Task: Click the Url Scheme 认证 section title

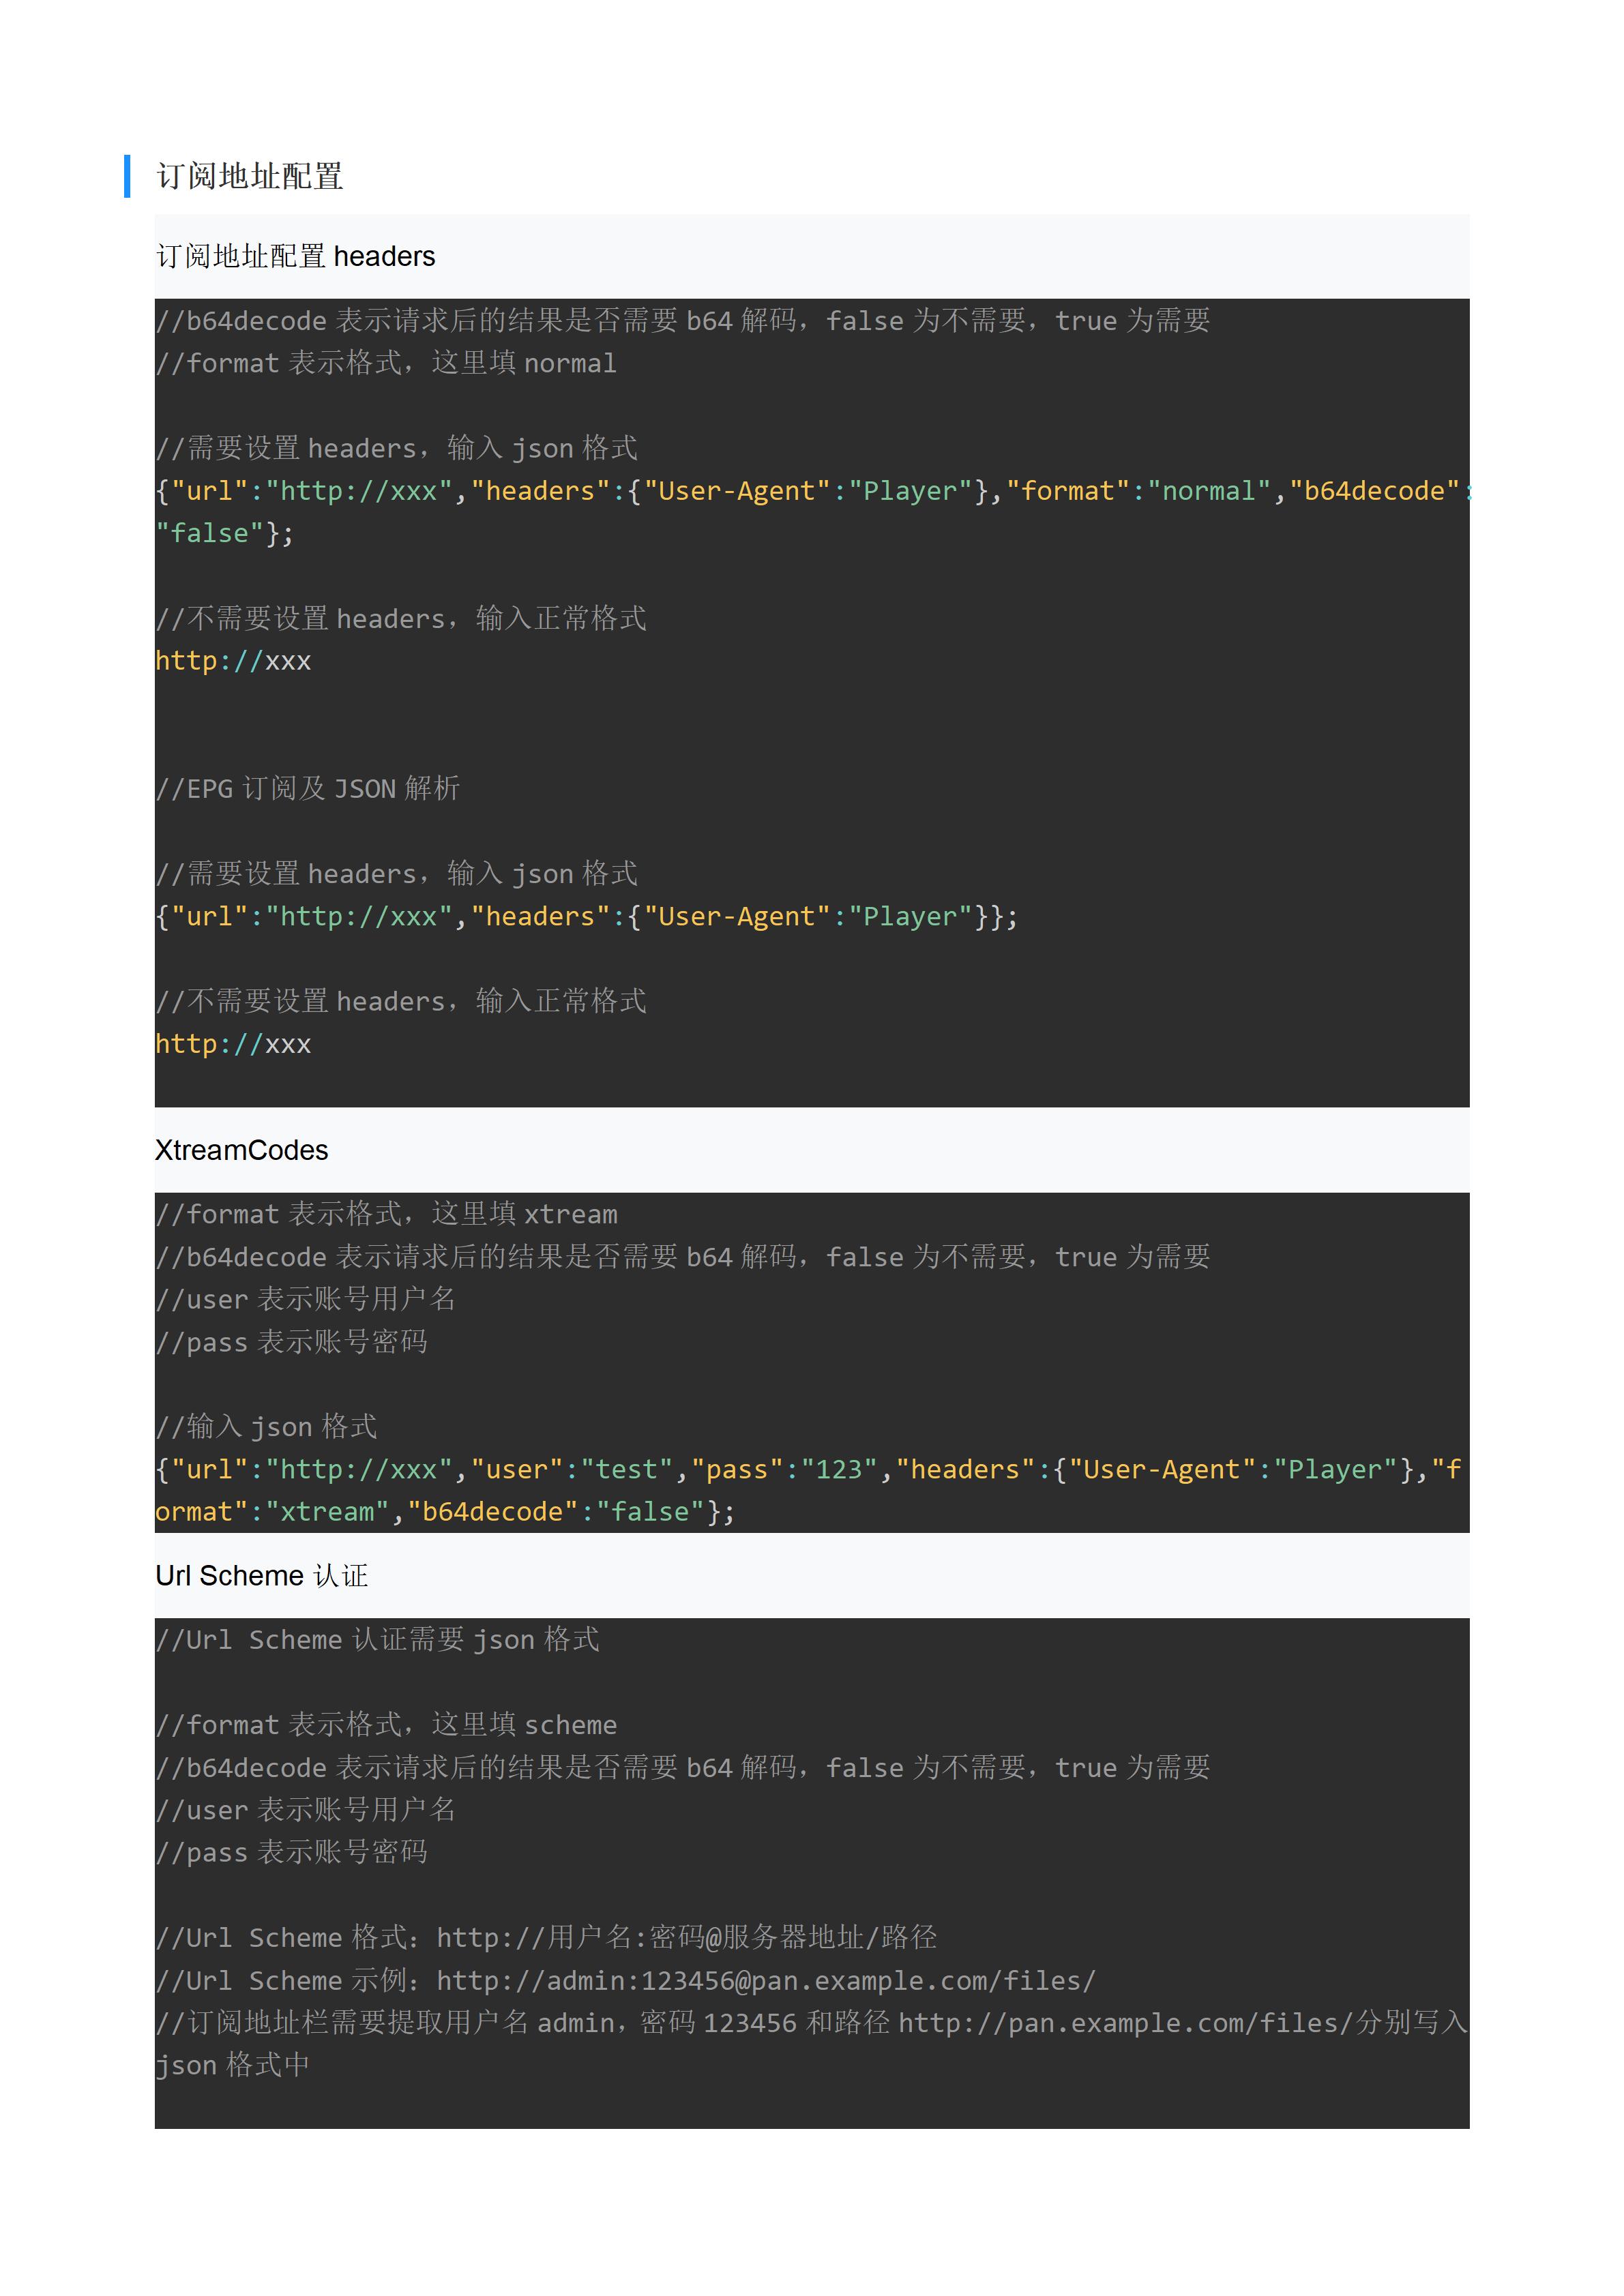Action: [x=261, y=1576]
